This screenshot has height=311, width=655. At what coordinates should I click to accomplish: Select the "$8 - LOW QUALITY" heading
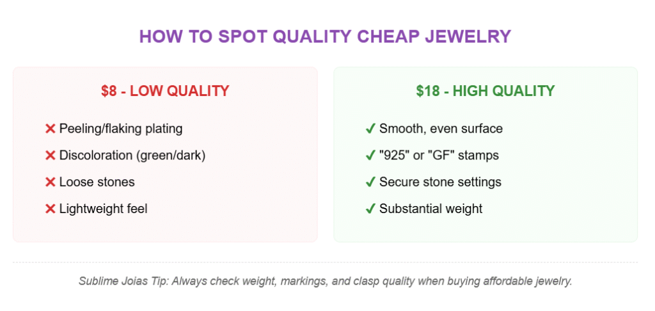click(x=165, y=91)
